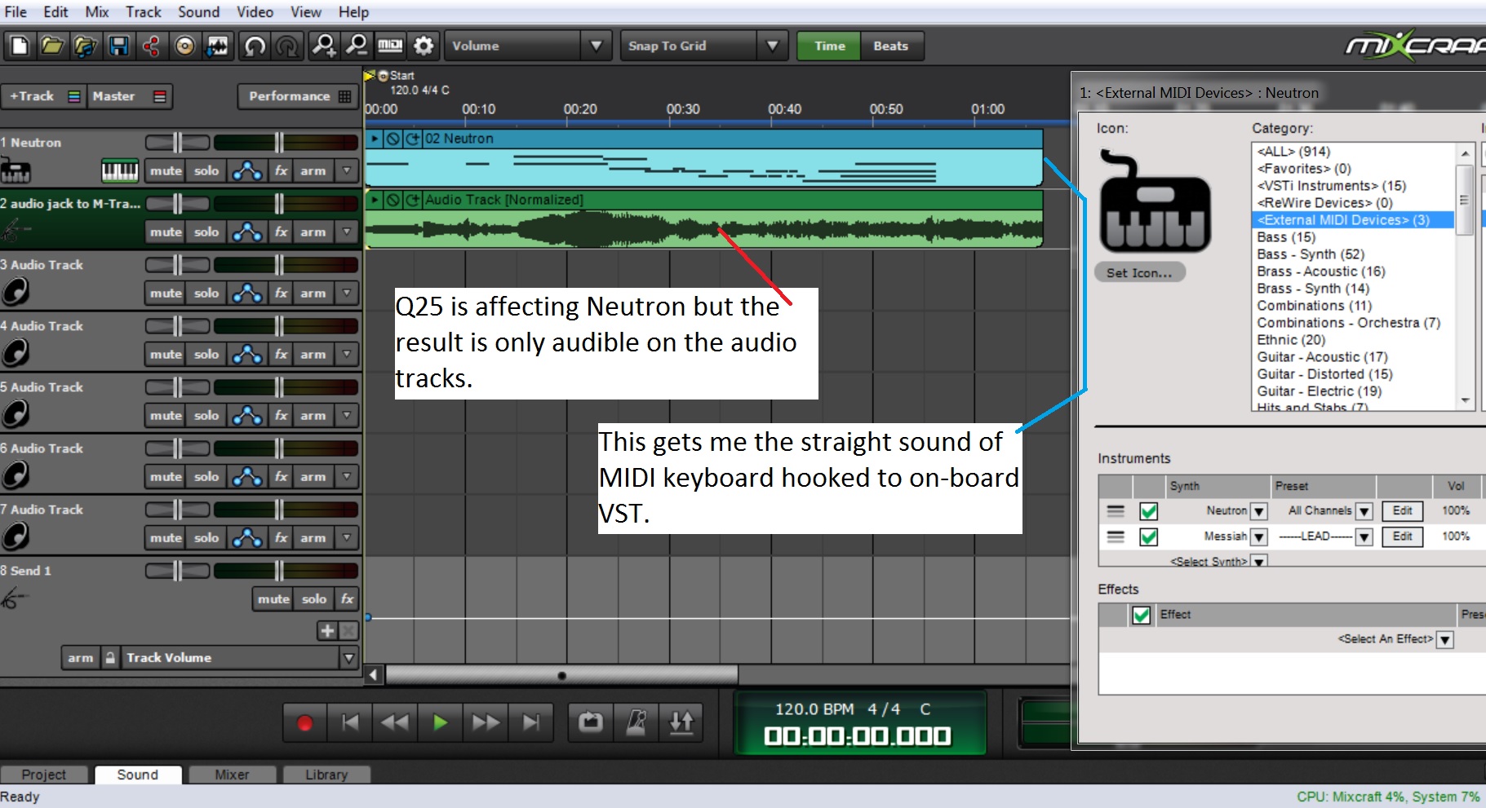
Task: Save the project with the floppy icon
Action: pos(119,46)
